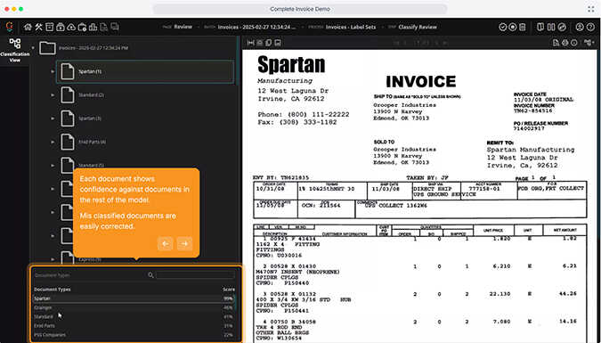Image resolution: width=601 pixels, height=343 pixels.
Task: Choose PSS Companies in Document Types list
Action: point(134,335)
